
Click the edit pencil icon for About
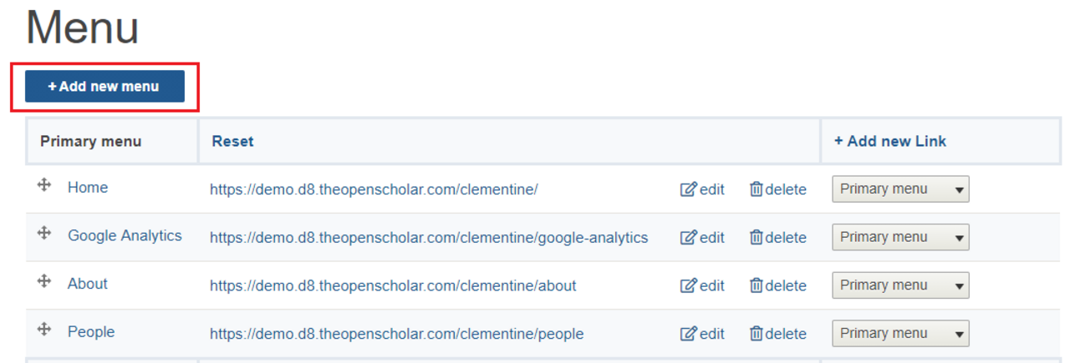(x=689, y=285)
